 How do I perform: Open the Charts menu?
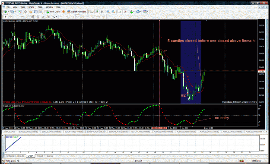(32, 7)
